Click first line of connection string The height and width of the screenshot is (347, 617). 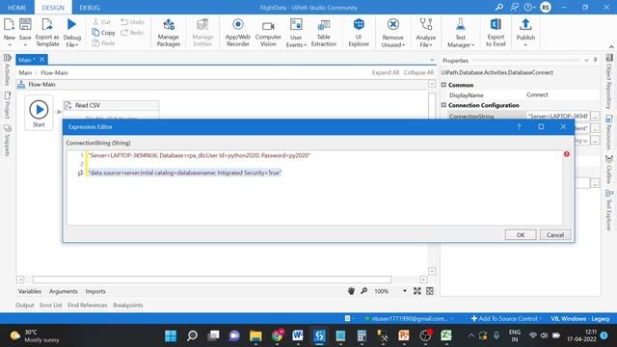200,155
